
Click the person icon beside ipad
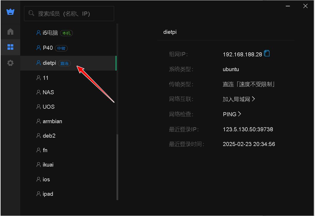38,194
